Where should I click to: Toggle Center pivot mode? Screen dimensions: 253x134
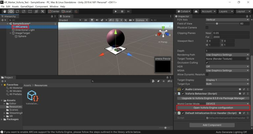(x=54, y=11)
